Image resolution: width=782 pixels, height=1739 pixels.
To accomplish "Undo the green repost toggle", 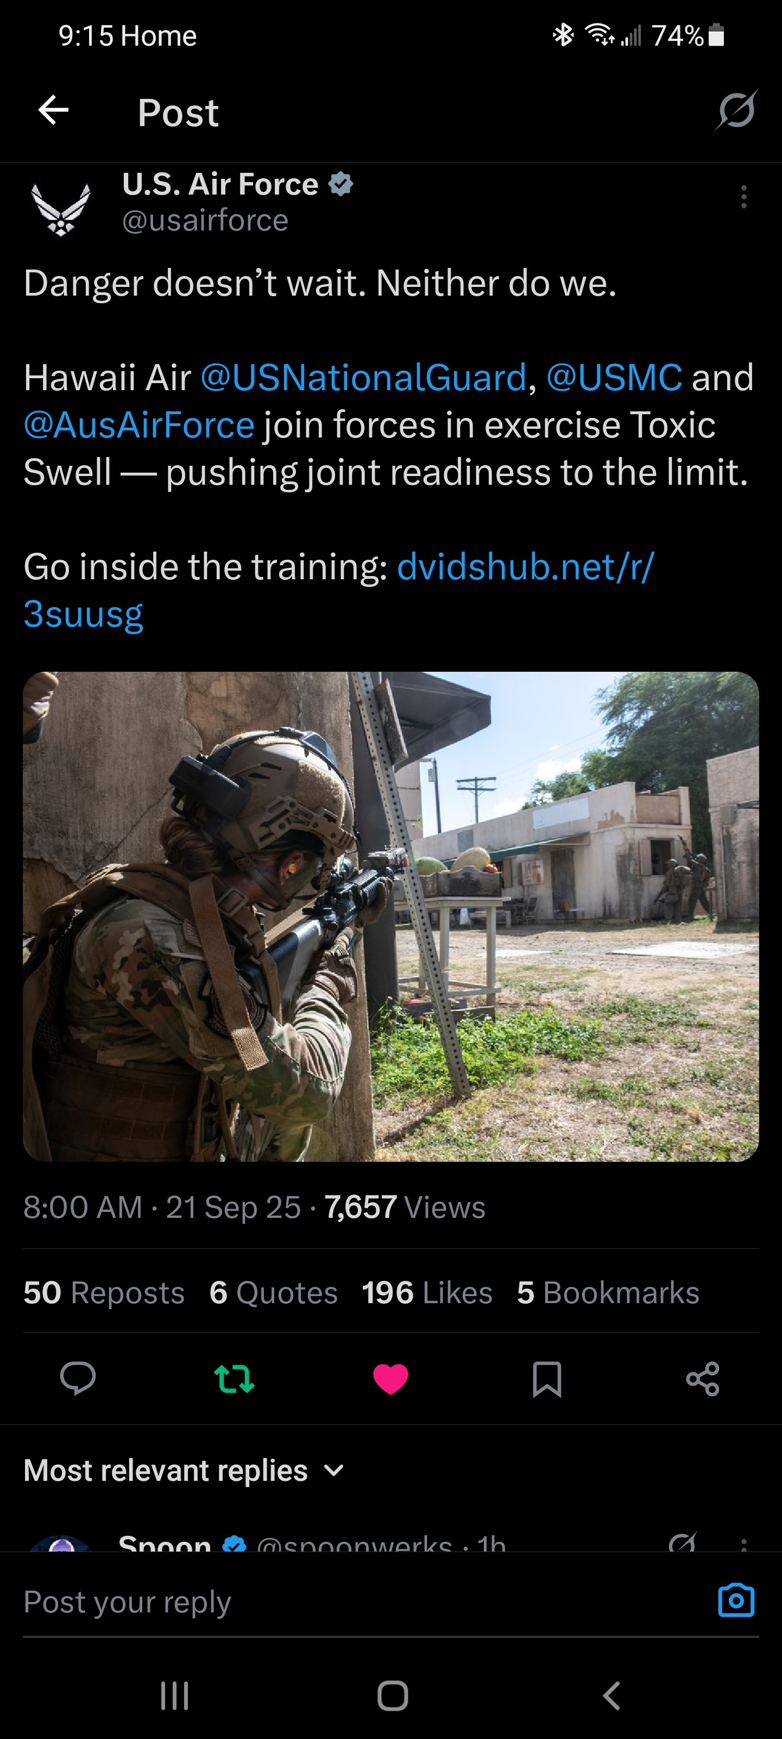I will pyautogui.click(x=234, y=1378).
